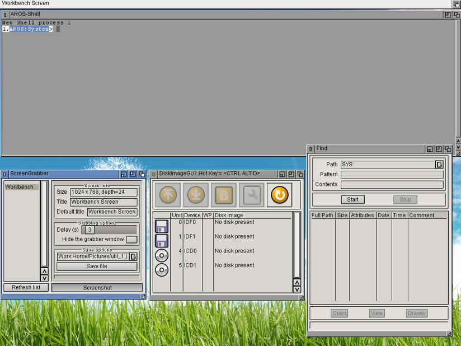The height and width of the screenshot is (346, 461).
Task: Click down arrow of ScreenGrabber screen list
Action: click(44, 278)
